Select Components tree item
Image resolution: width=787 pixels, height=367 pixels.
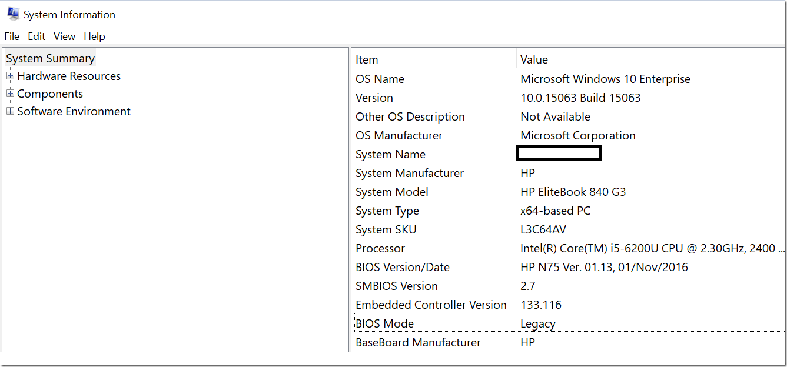tap(50, 94)
